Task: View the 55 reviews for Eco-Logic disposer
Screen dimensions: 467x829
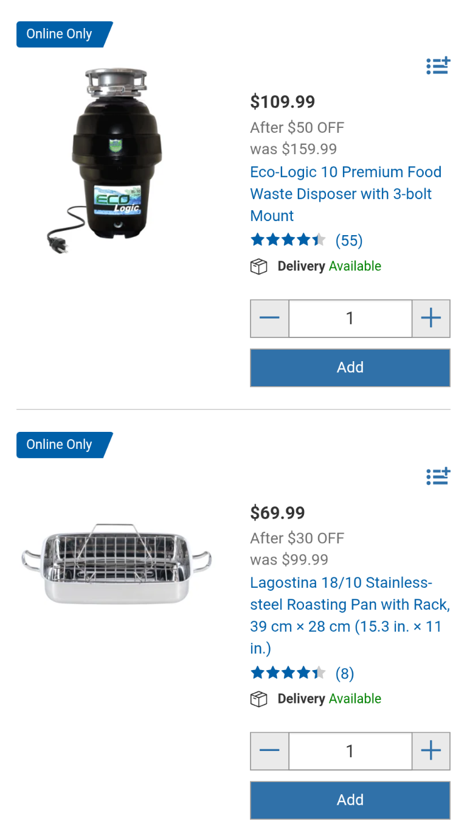Action: [349, 241]
